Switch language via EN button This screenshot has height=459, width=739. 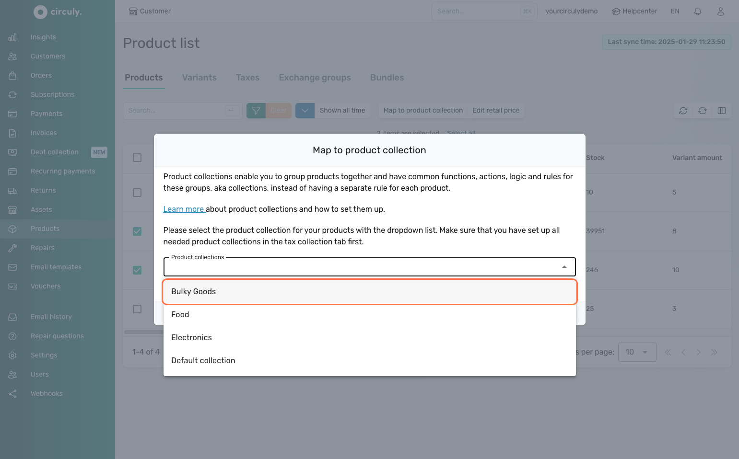click(675, 11)
